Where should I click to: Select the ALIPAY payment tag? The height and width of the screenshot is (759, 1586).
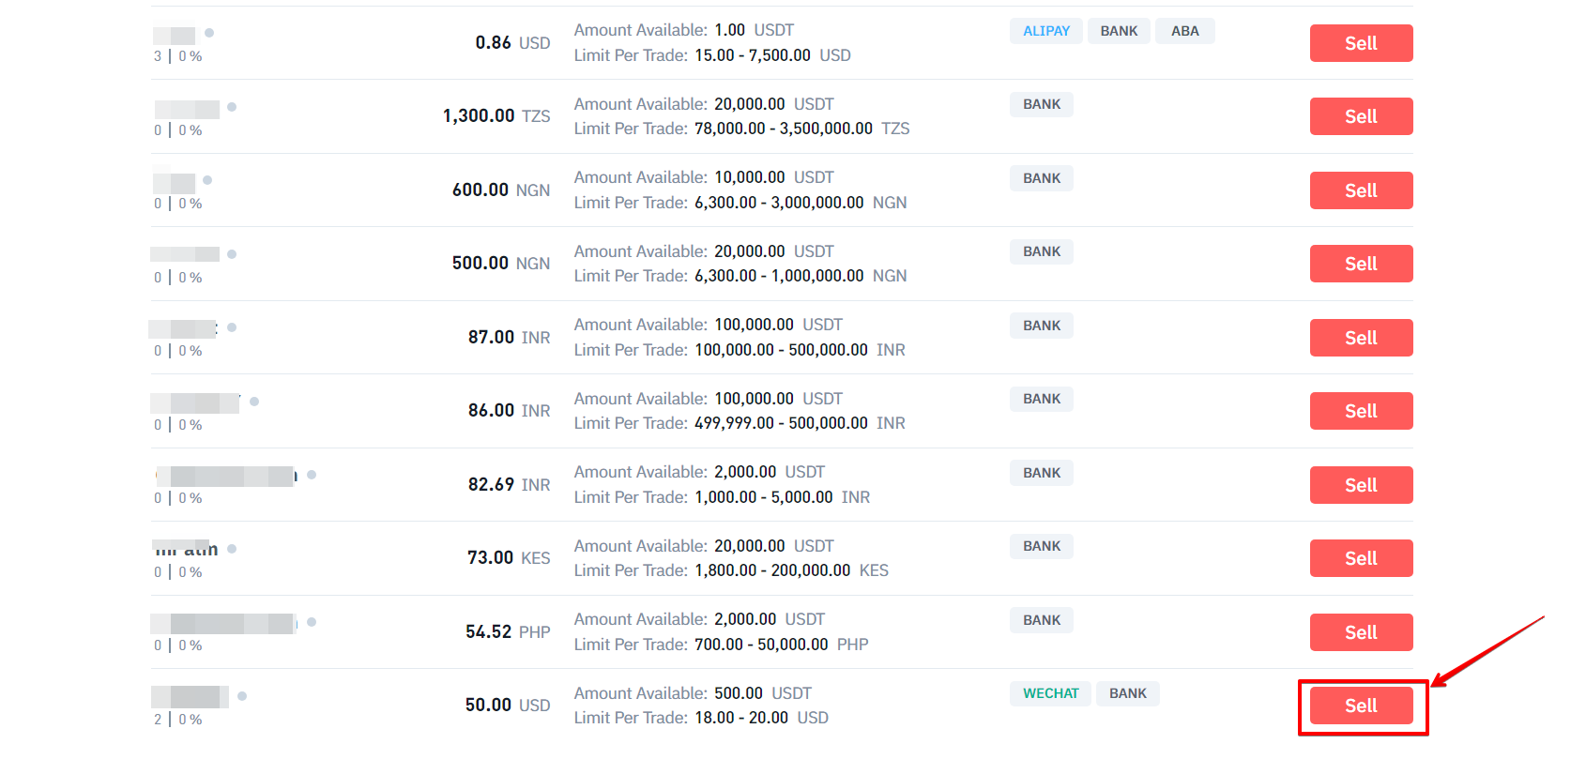tap(1045, 31)
